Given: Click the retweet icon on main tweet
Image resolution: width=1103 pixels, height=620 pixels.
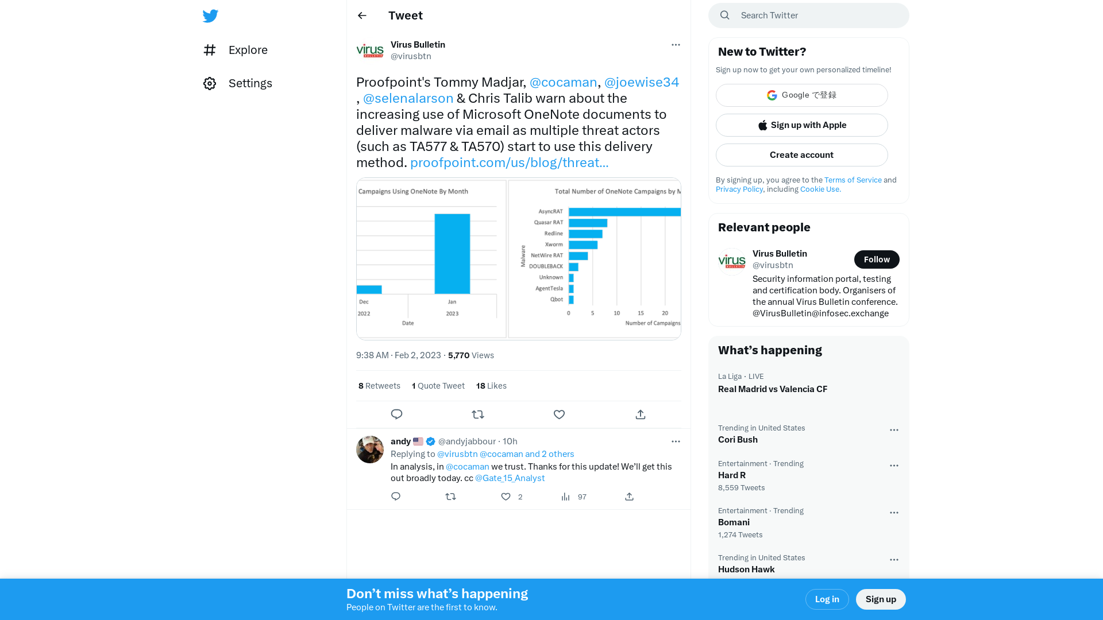Looking at the screenshot, I should click(x=478, y=414).
